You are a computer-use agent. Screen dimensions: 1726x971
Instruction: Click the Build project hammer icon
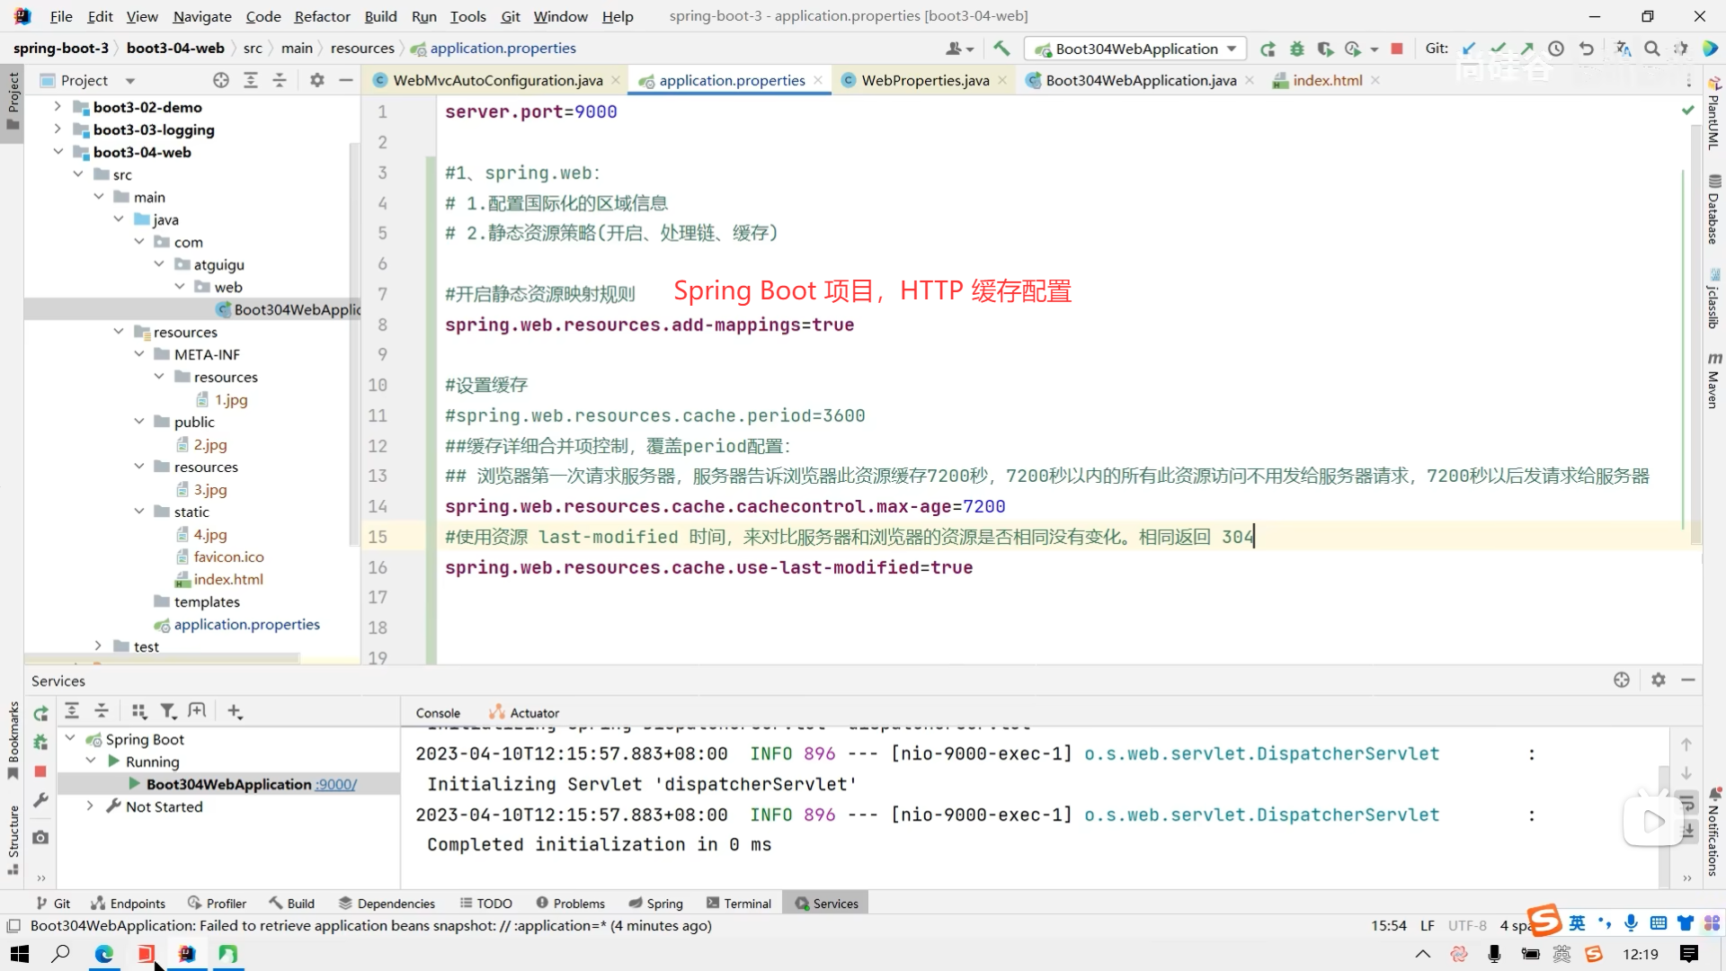click(1001, 49)
